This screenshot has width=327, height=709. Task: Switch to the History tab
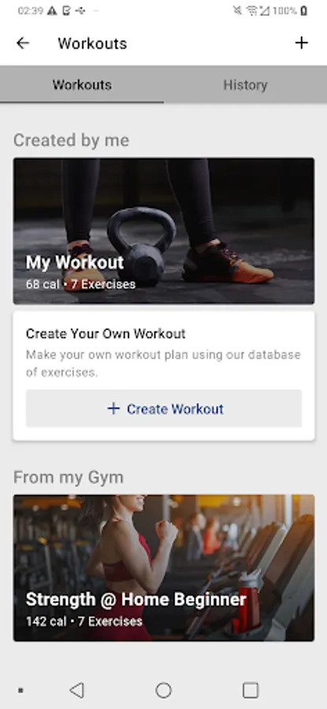245,85
